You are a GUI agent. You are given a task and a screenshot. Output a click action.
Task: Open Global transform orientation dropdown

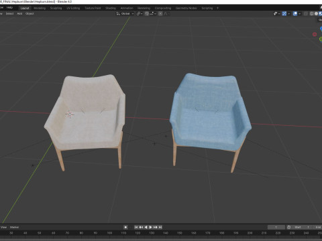(125, 13)
